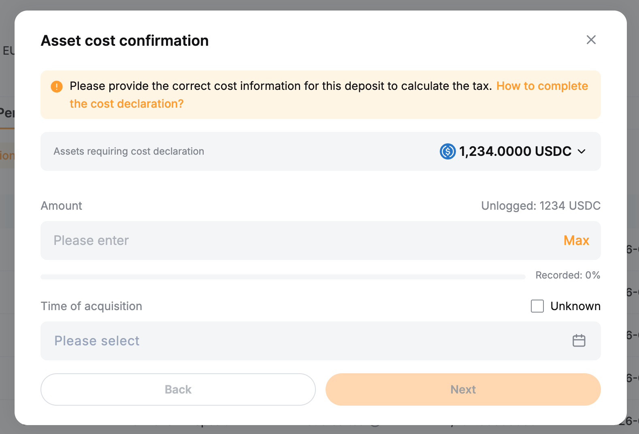Image resolution: width=639 pixels, height=434 pixels.
Task: Tick the Unknown checkbox
Action: coord(537,306)
